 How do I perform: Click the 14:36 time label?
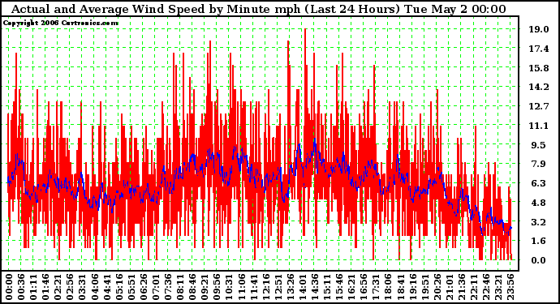click(x=315, y=287)
